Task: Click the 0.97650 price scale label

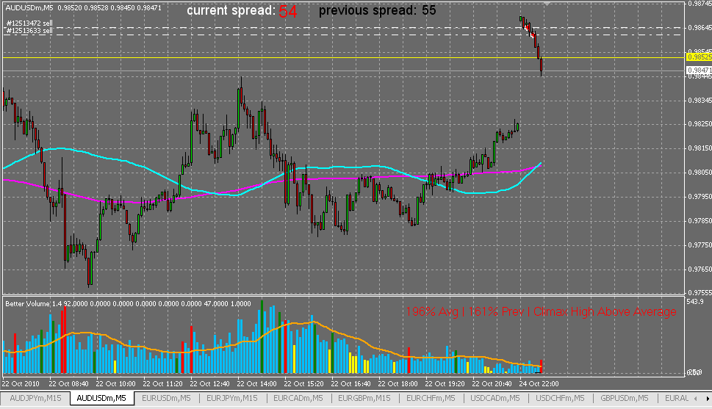Action: click(x=700, y=269)
